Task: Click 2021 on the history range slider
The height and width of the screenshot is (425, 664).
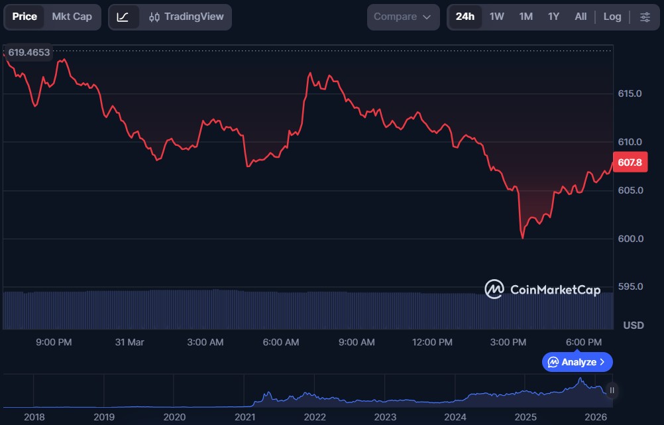Action: coord(245,417)
